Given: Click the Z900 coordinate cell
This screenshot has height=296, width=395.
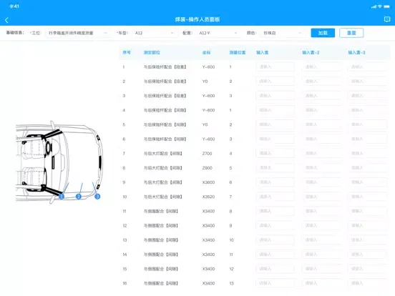Looking at the screenshot, I should click(x=207, y=168).
